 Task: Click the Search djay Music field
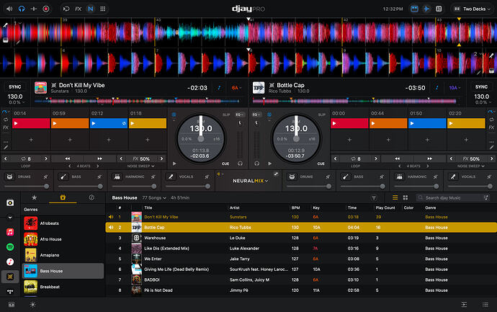tap(453, 198)
